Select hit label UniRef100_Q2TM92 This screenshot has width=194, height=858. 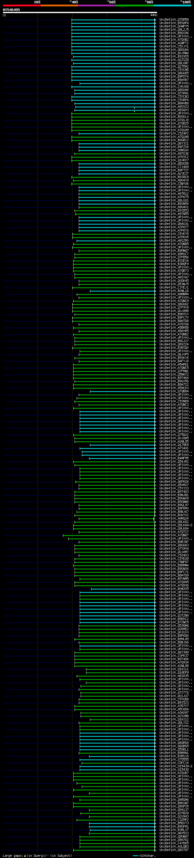point(174,66)
